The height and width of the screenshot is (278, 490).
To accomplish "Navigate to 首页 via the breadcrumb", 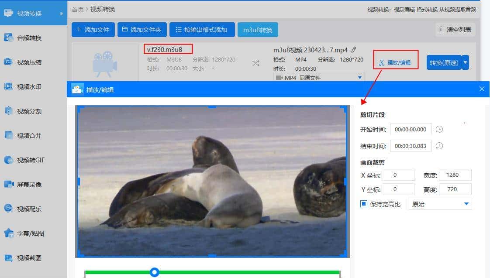I will (x=78, y=9).
